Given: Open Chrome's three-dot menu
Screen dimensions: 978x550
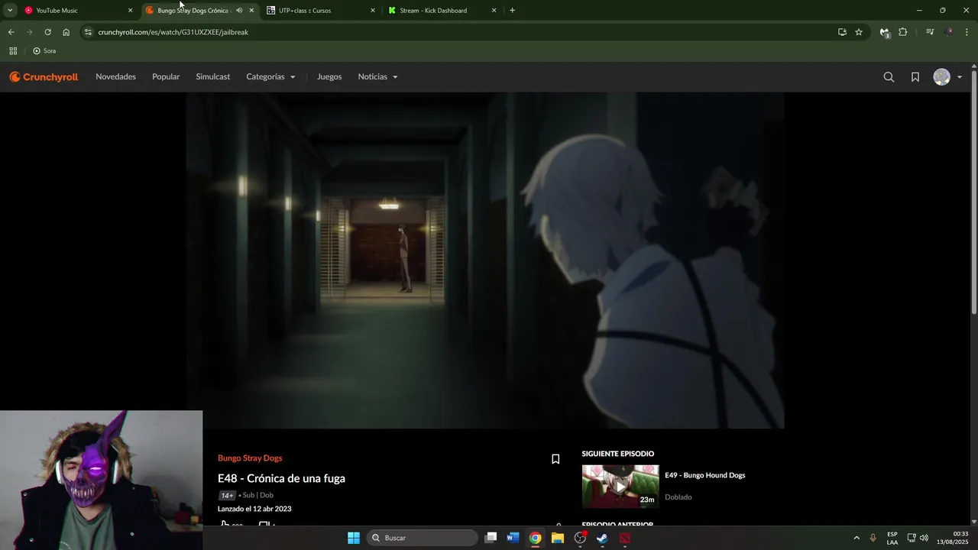Looking at the screenshot, I should (967, 32).
